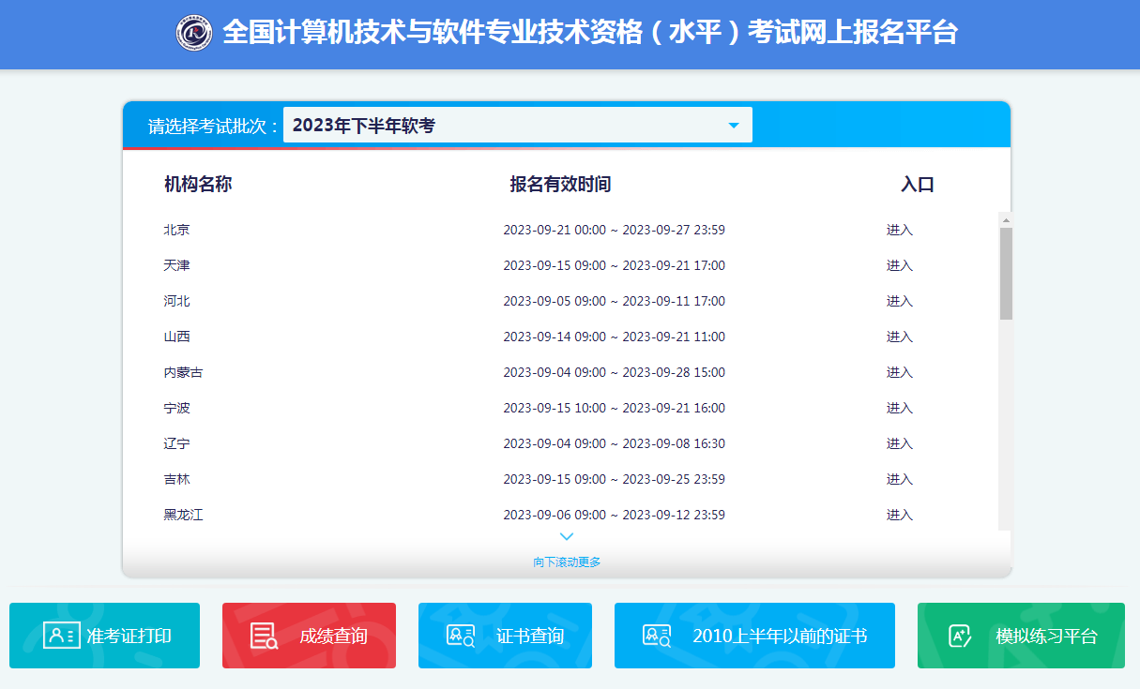Screen dimensions: 1140x689
Task: Open registration entry 进入 for 北京
Action: 899,229
